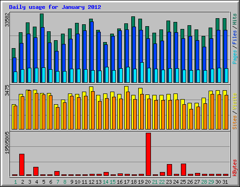The width and height of the screenshot is (240, 187).
Task: Click the 19505805 axis value
Action: [x=7, y=143]
